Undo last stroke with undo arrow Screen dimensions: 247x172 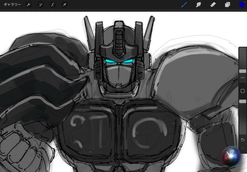coord(243,140)
